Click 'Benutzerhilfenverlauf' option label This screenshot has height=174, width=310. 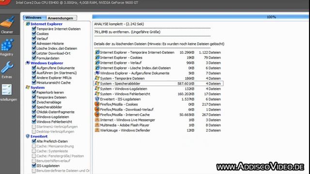53,161
